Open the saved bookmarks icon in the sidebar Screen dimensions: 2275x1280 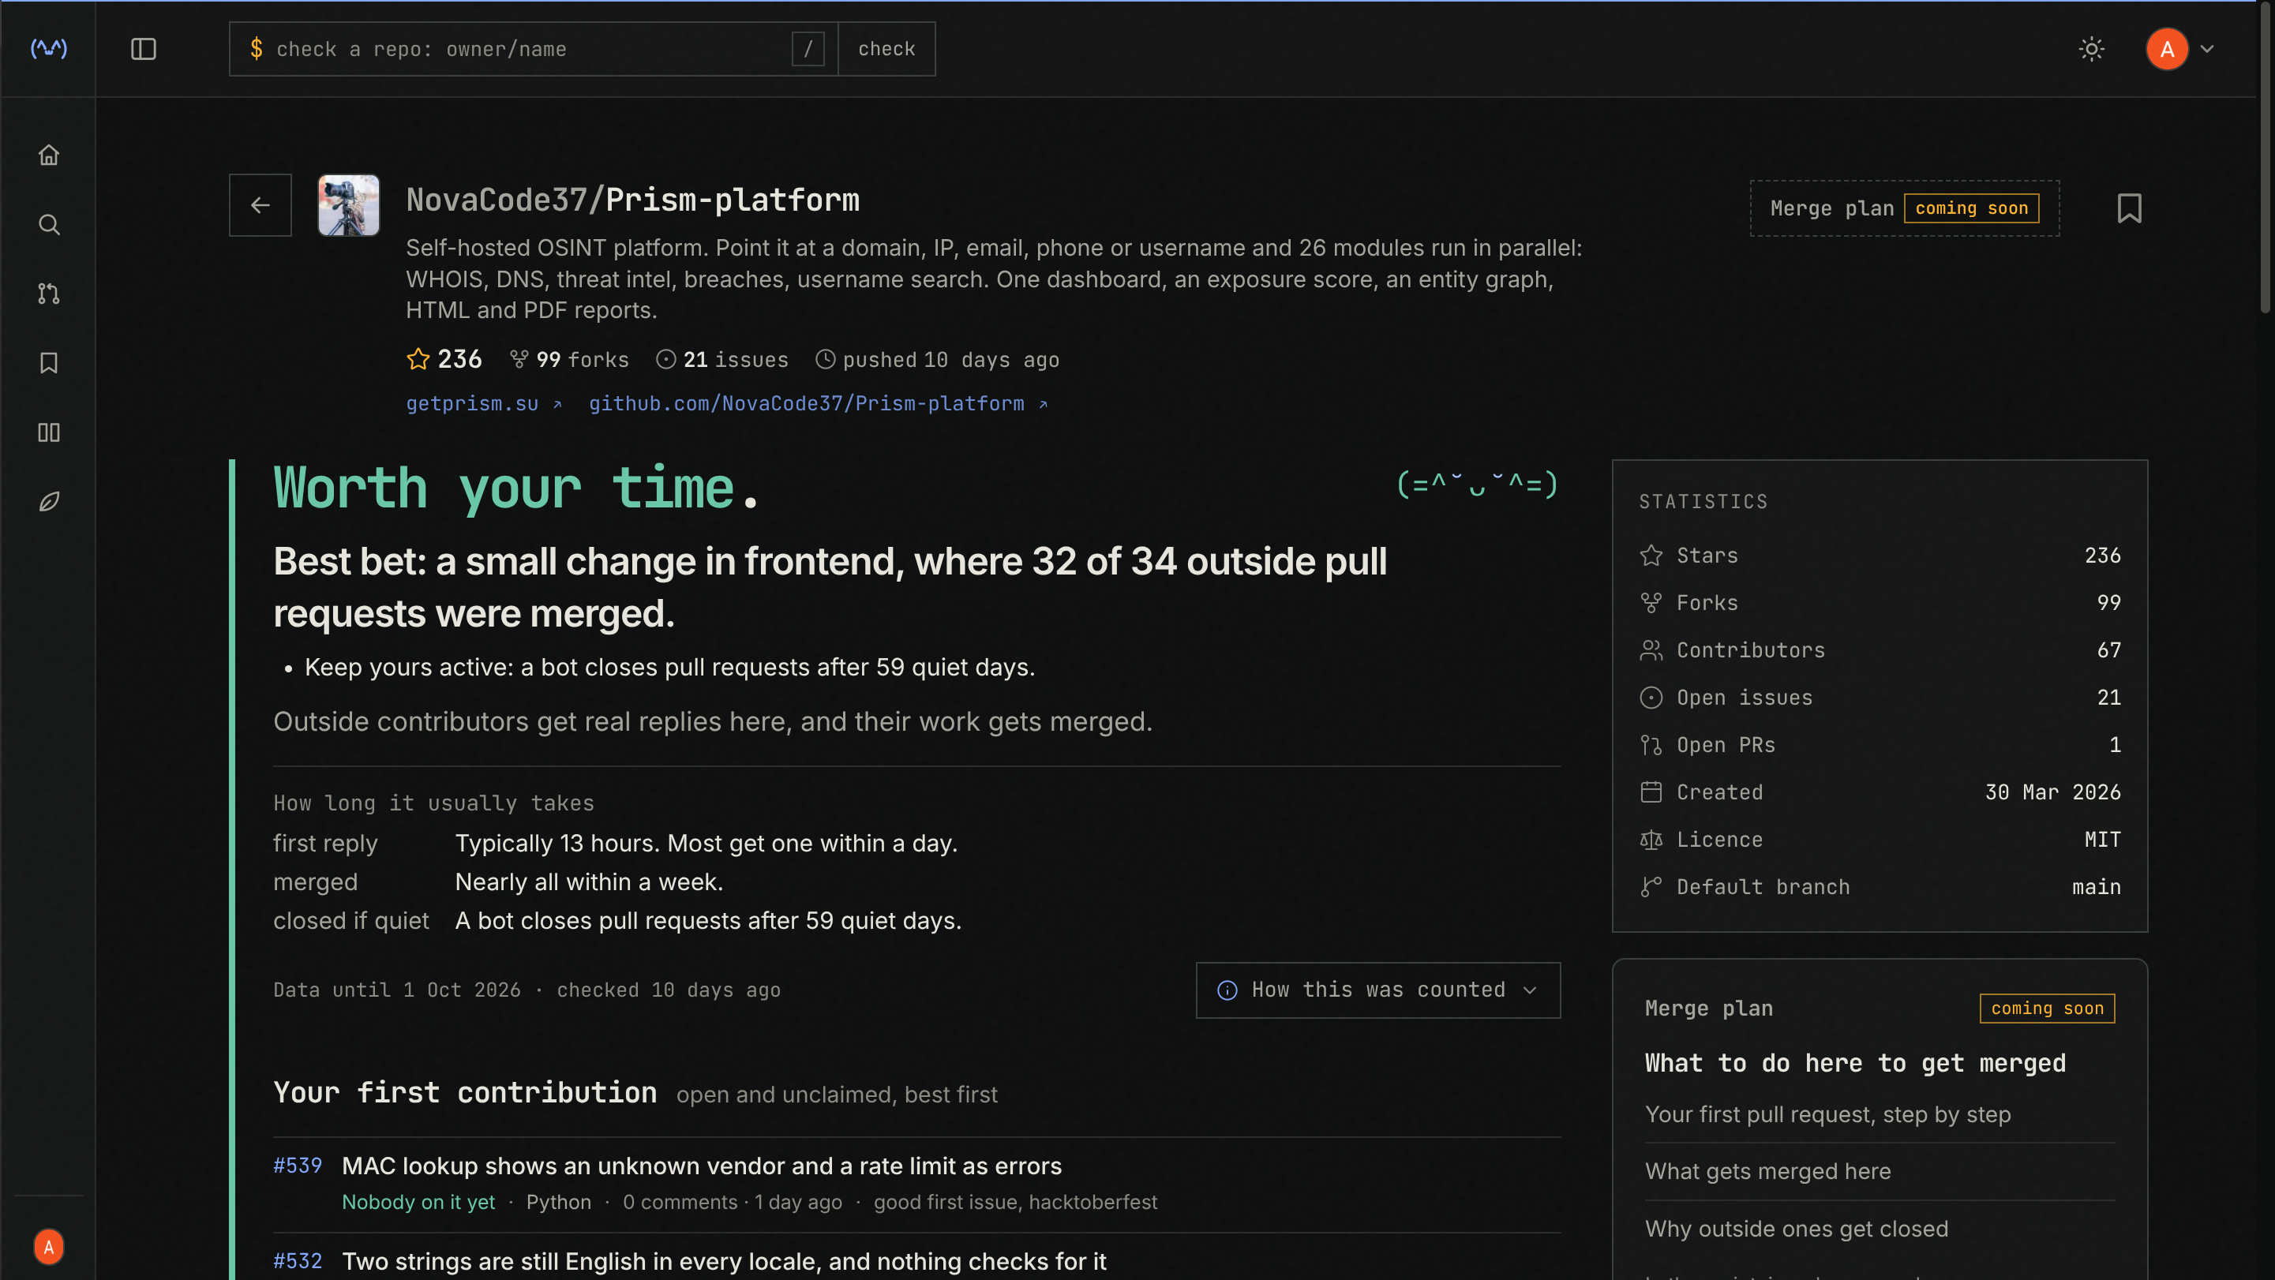pos(49,363)
